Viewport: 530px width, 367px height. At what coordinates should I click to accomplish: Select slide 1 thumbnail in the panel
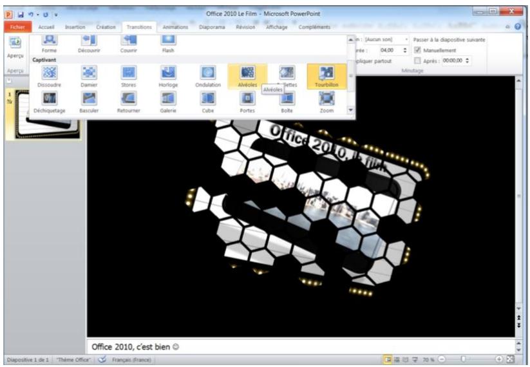[46, 115]
